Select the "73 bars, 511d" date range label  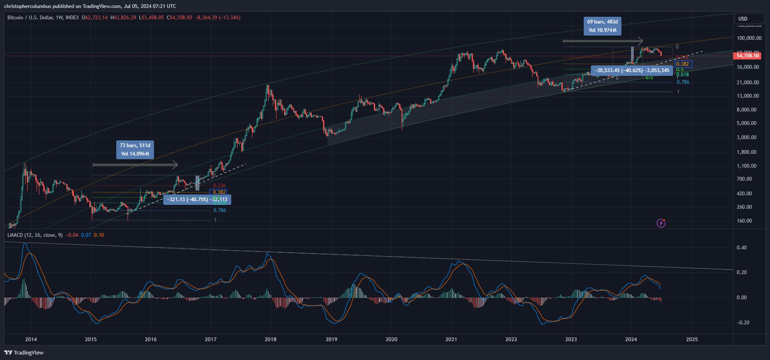[x=135, y=150]
